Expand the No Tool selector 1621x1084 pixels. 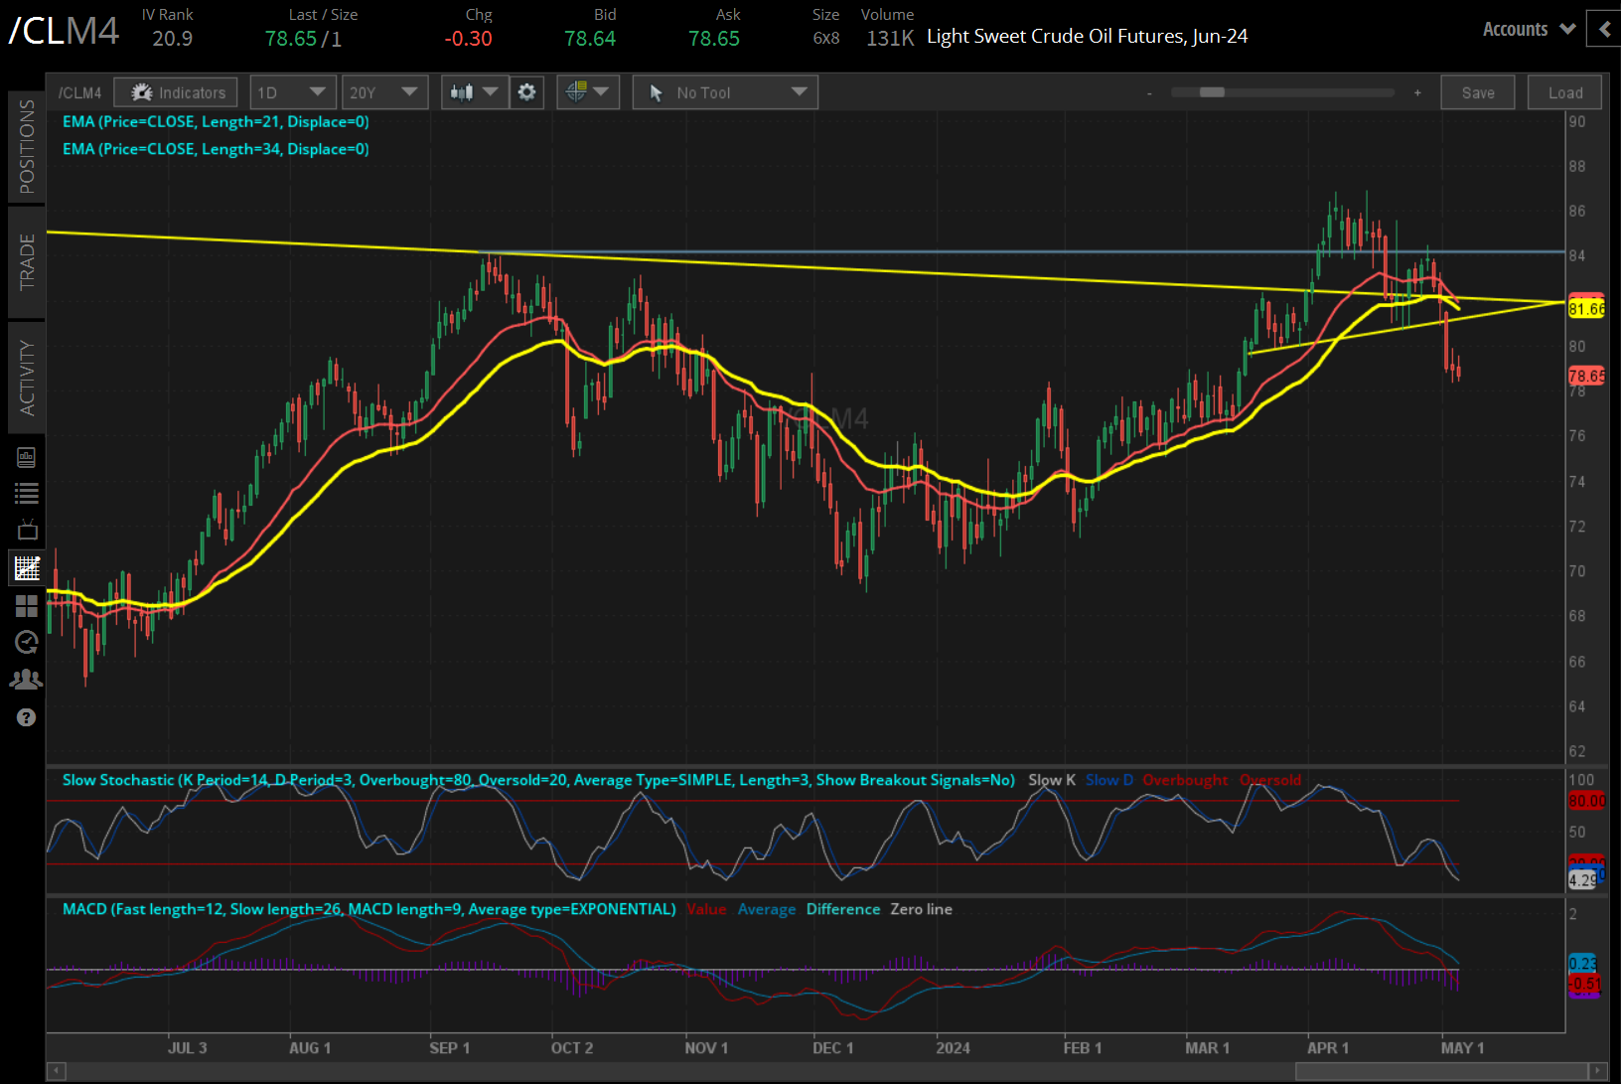724,91
